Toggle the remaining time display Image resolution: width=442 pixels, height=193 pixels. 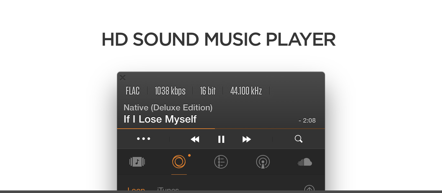[307, 121]
